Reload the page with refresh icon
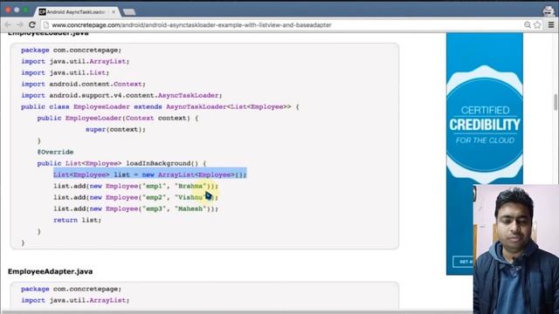 (x=32, y=25)
